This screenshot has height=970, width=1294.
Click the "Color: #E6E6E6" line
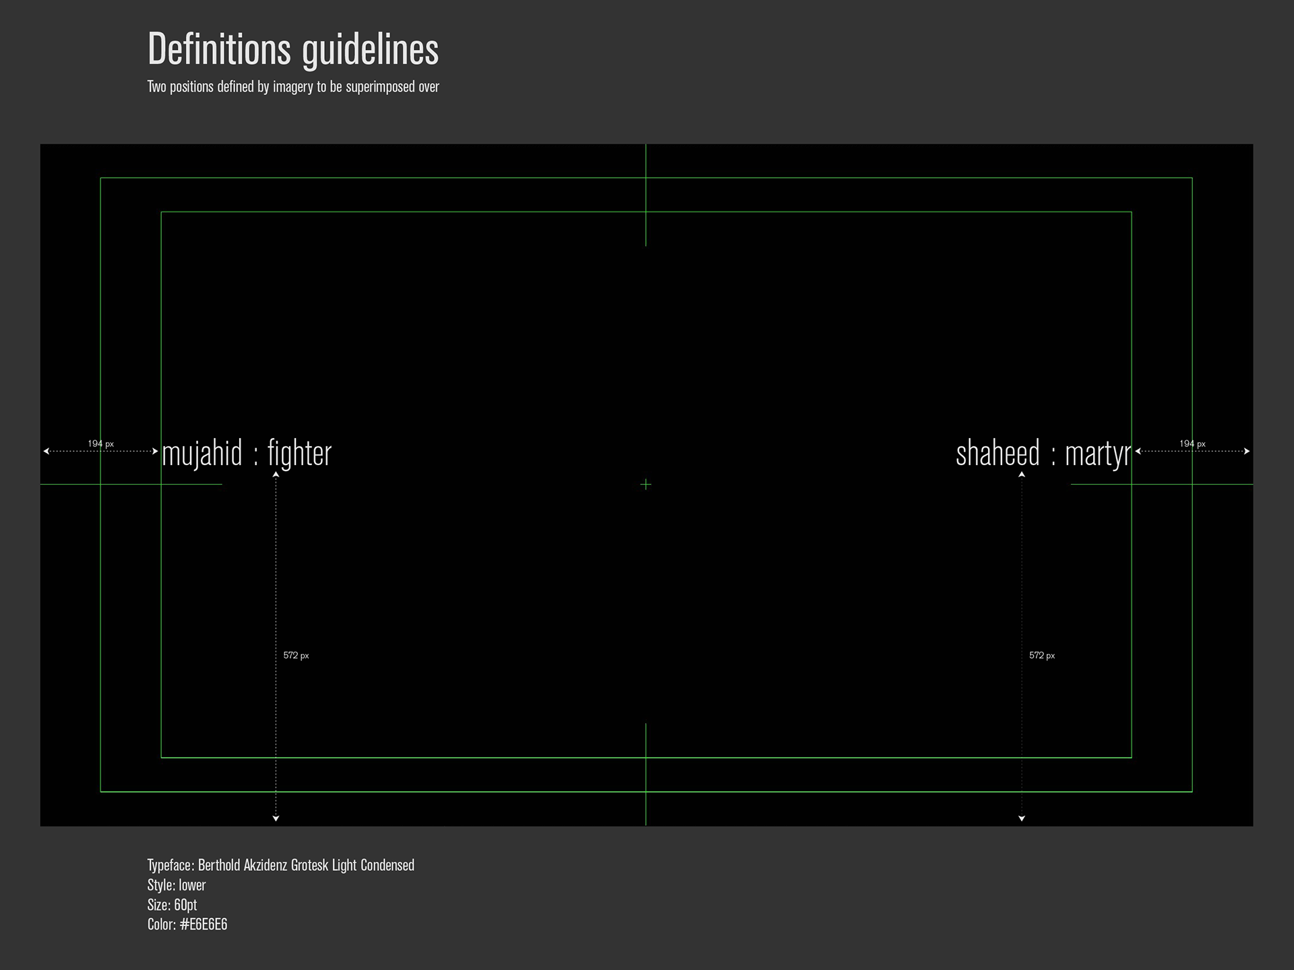187,924
